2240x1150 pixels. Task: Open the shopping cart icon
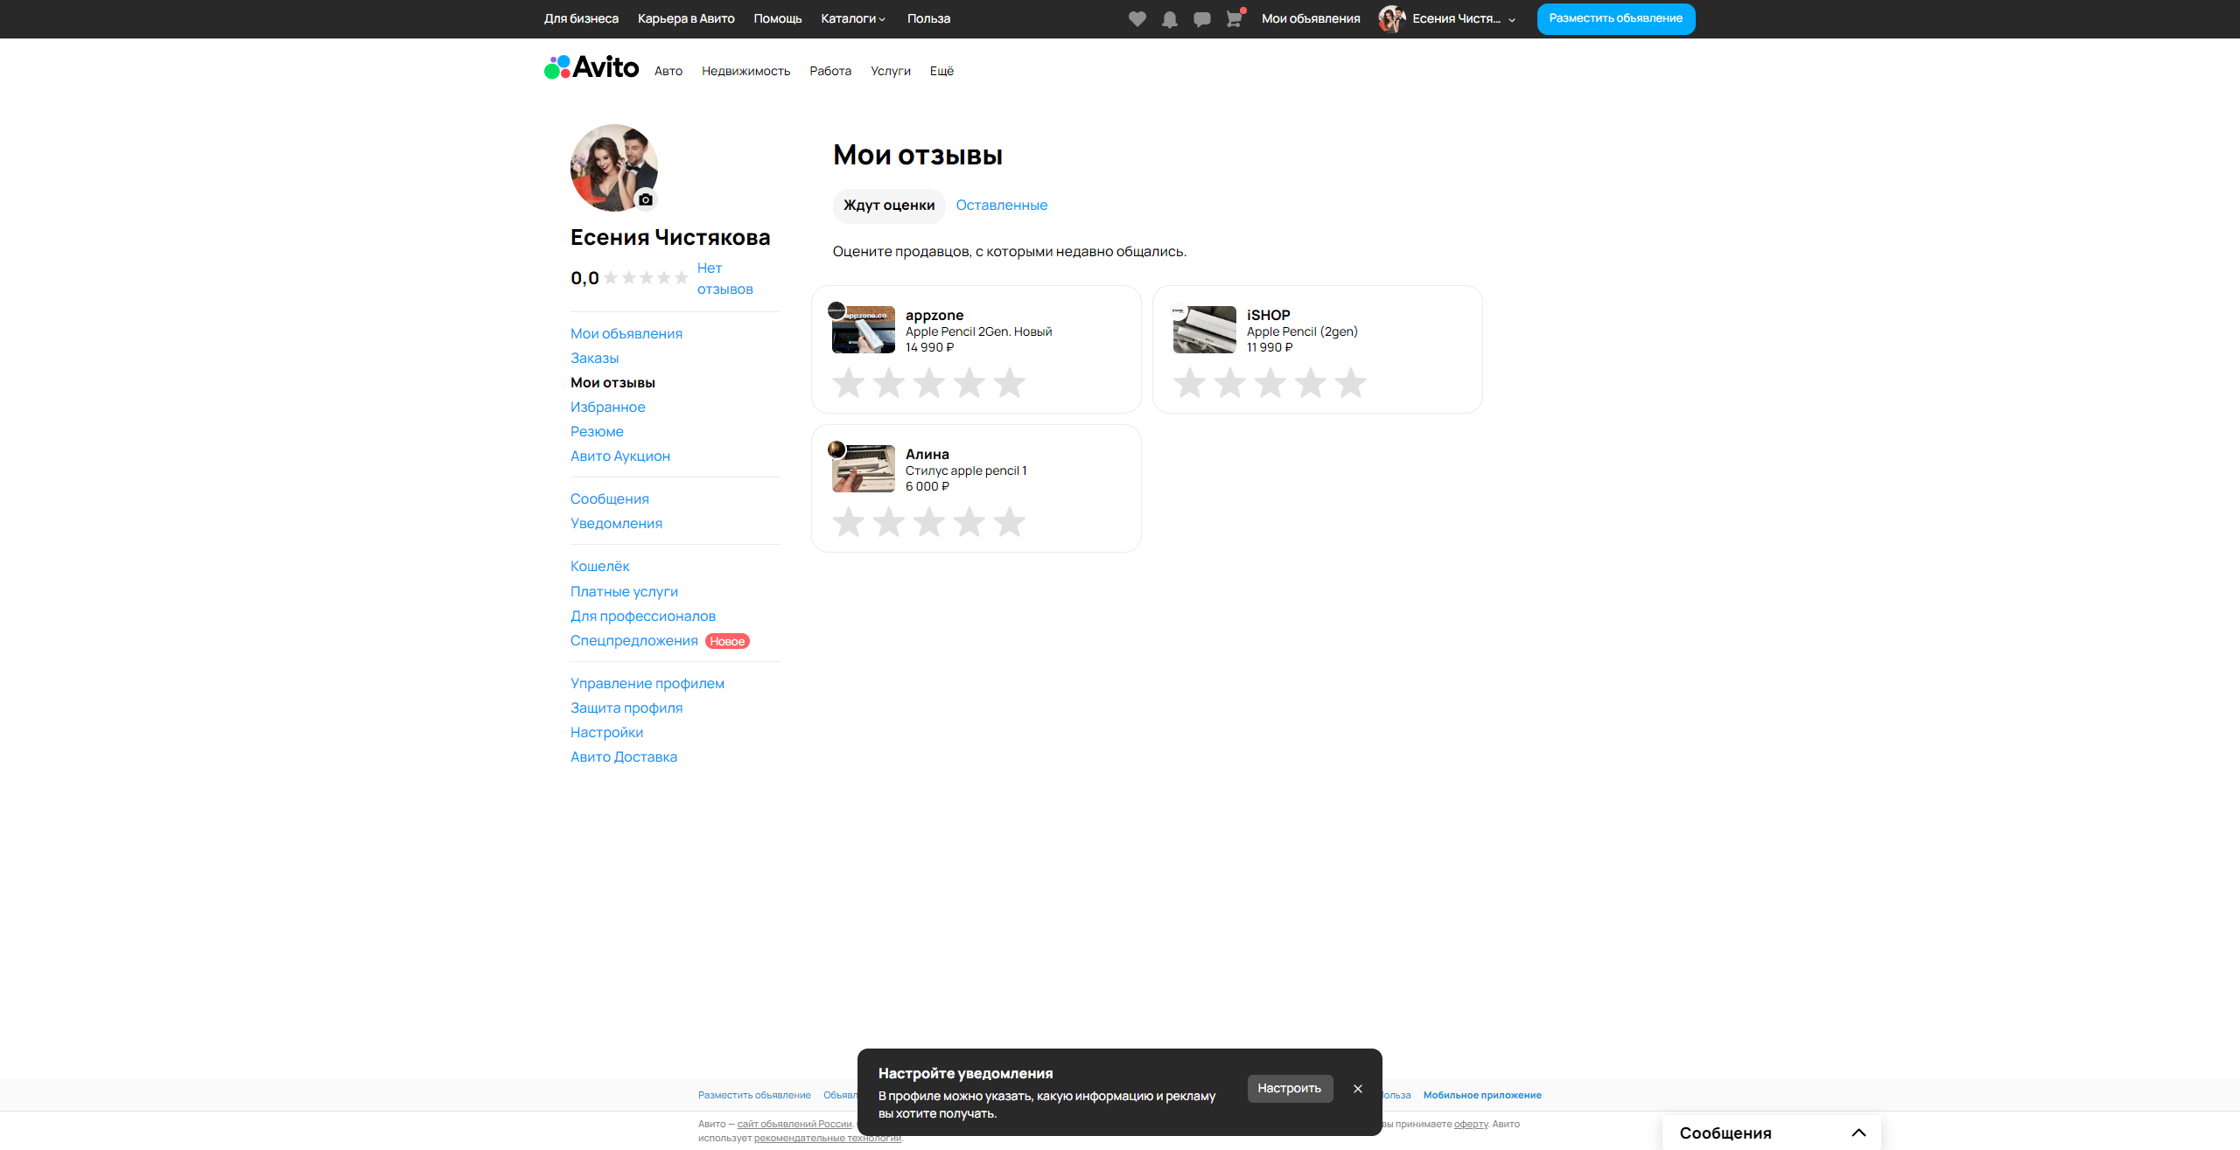pyautogui.click(x=1234, y=19)
